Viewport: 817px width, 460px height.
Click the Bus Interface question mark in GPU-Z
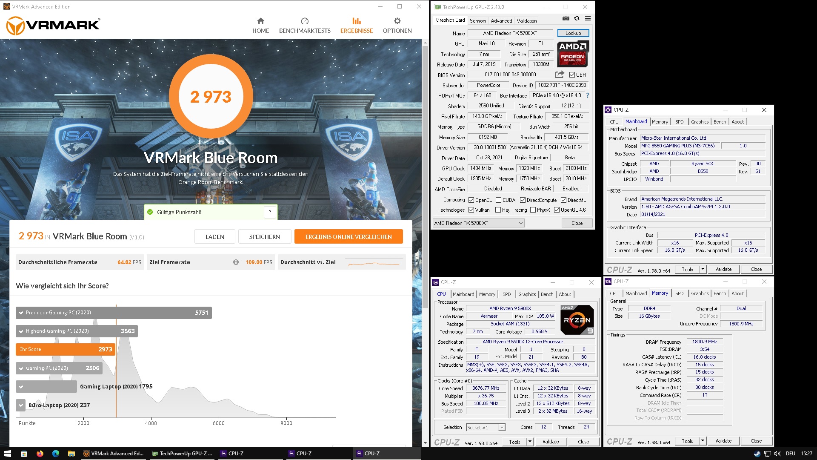point(588,95)
